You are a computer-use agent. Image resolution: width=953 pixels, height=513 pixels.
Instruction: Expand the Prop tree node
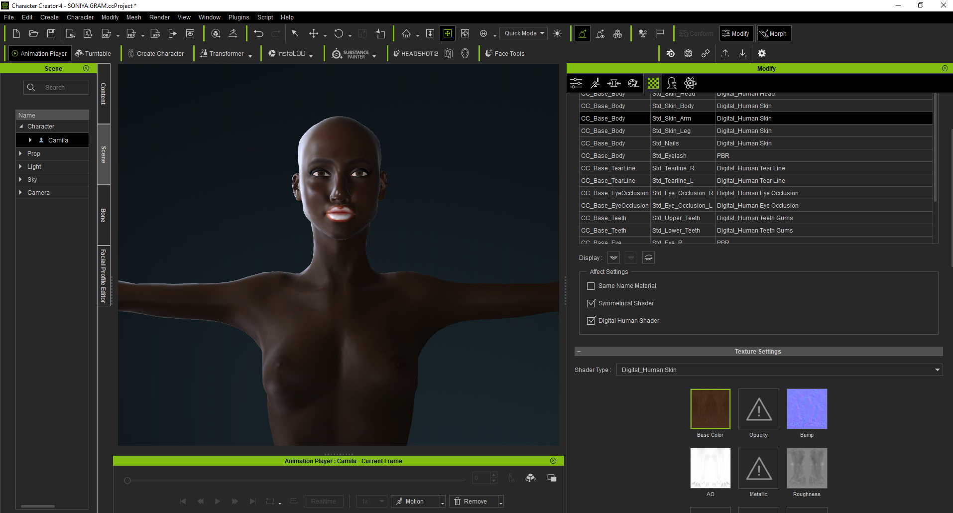20,154
